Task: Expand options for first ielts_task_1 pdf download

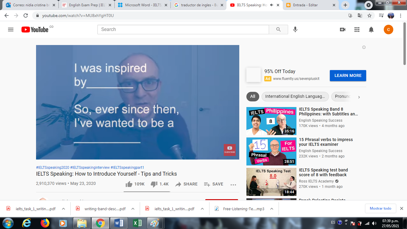Action: [x=63, y=209]
